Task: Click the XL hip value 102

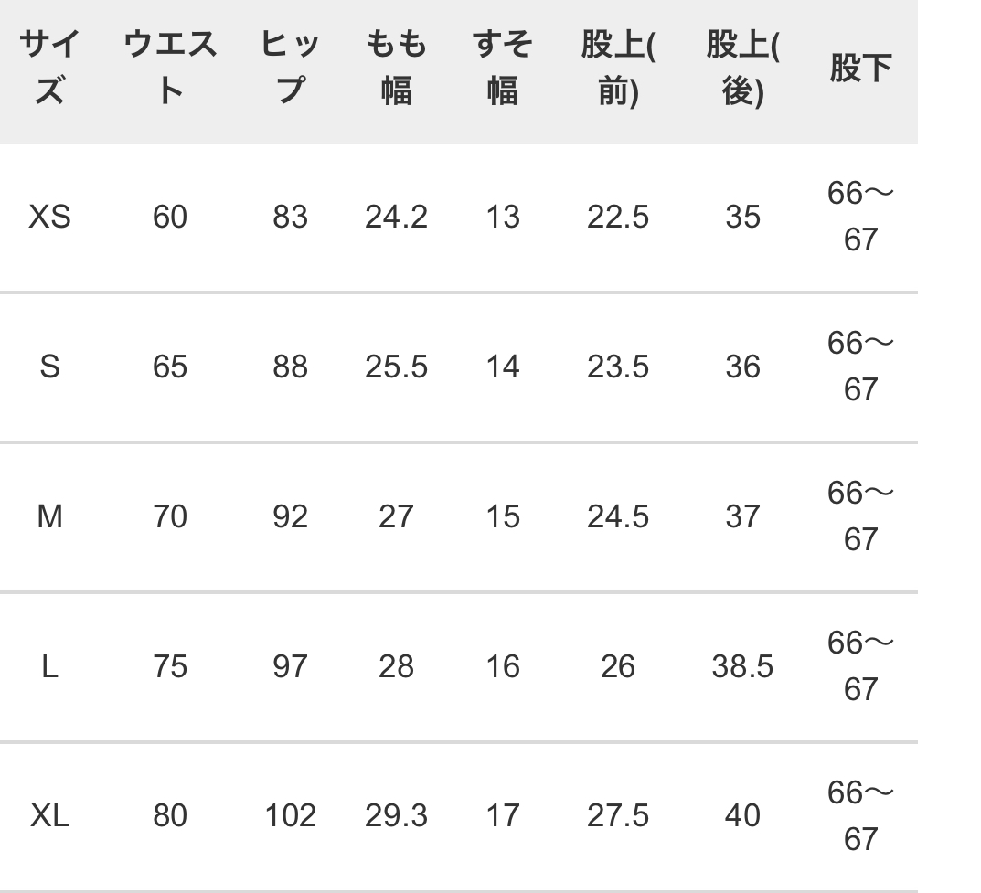Action: 291,815
